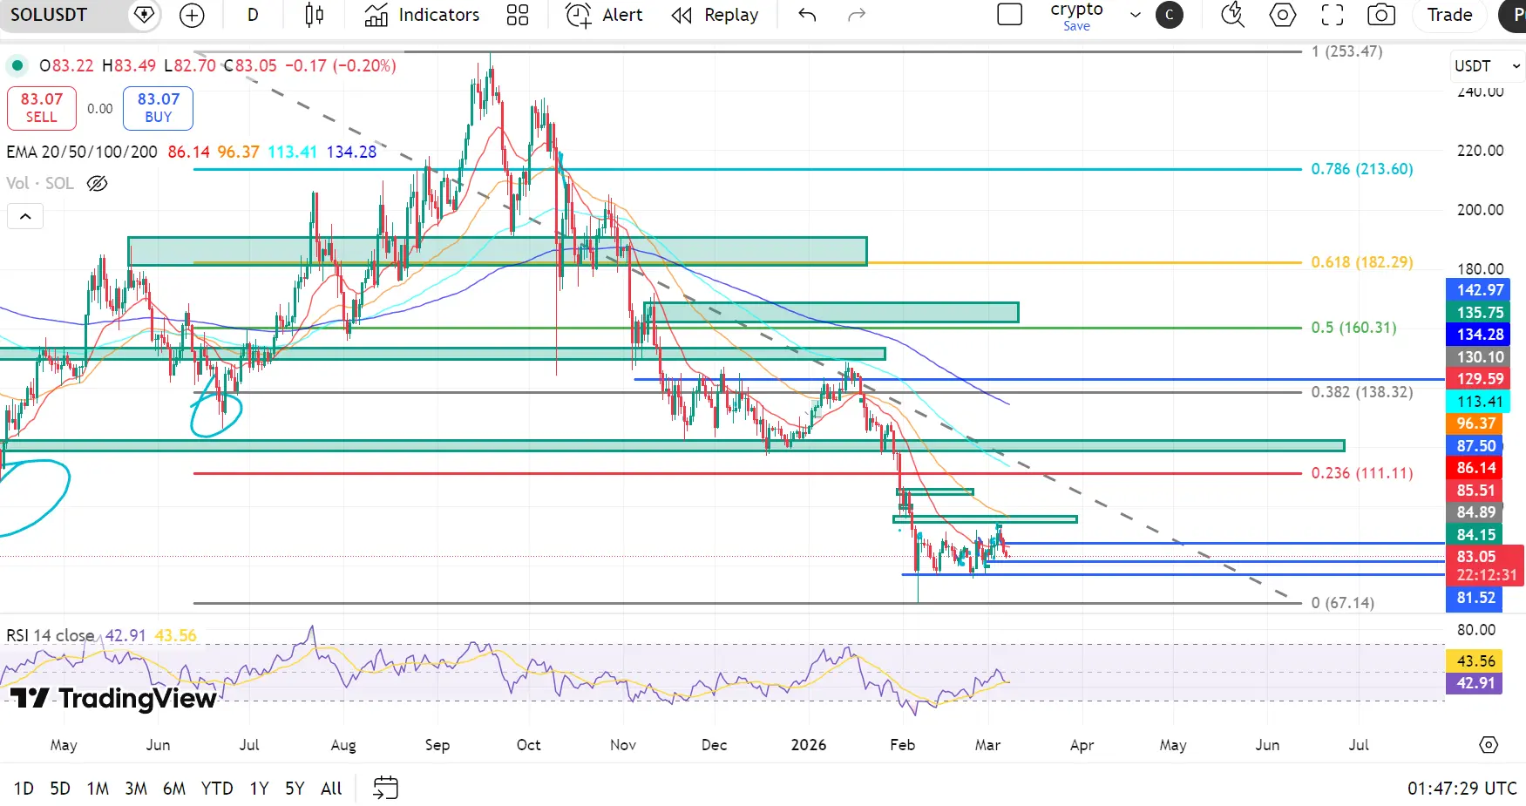Select the YTD time range
This screenshot has width=1526, height=806.
pos(217,789)
